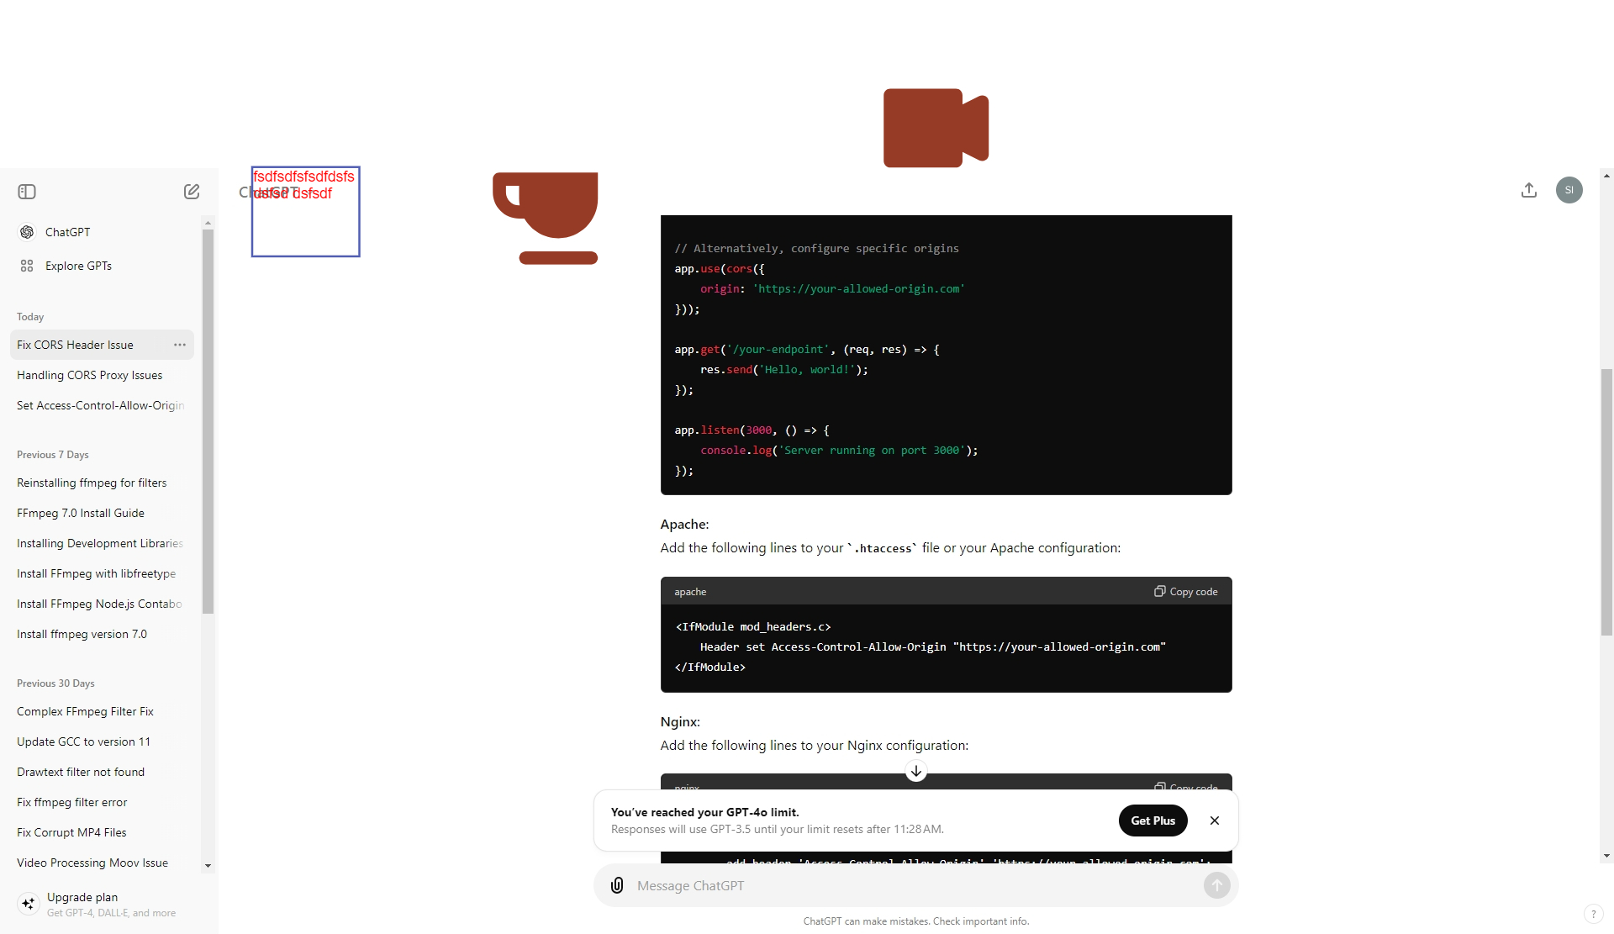This screenshot has height=934, width=1614.
Task: Click the sidebar scroll up arrow
Action: point(208,223)
